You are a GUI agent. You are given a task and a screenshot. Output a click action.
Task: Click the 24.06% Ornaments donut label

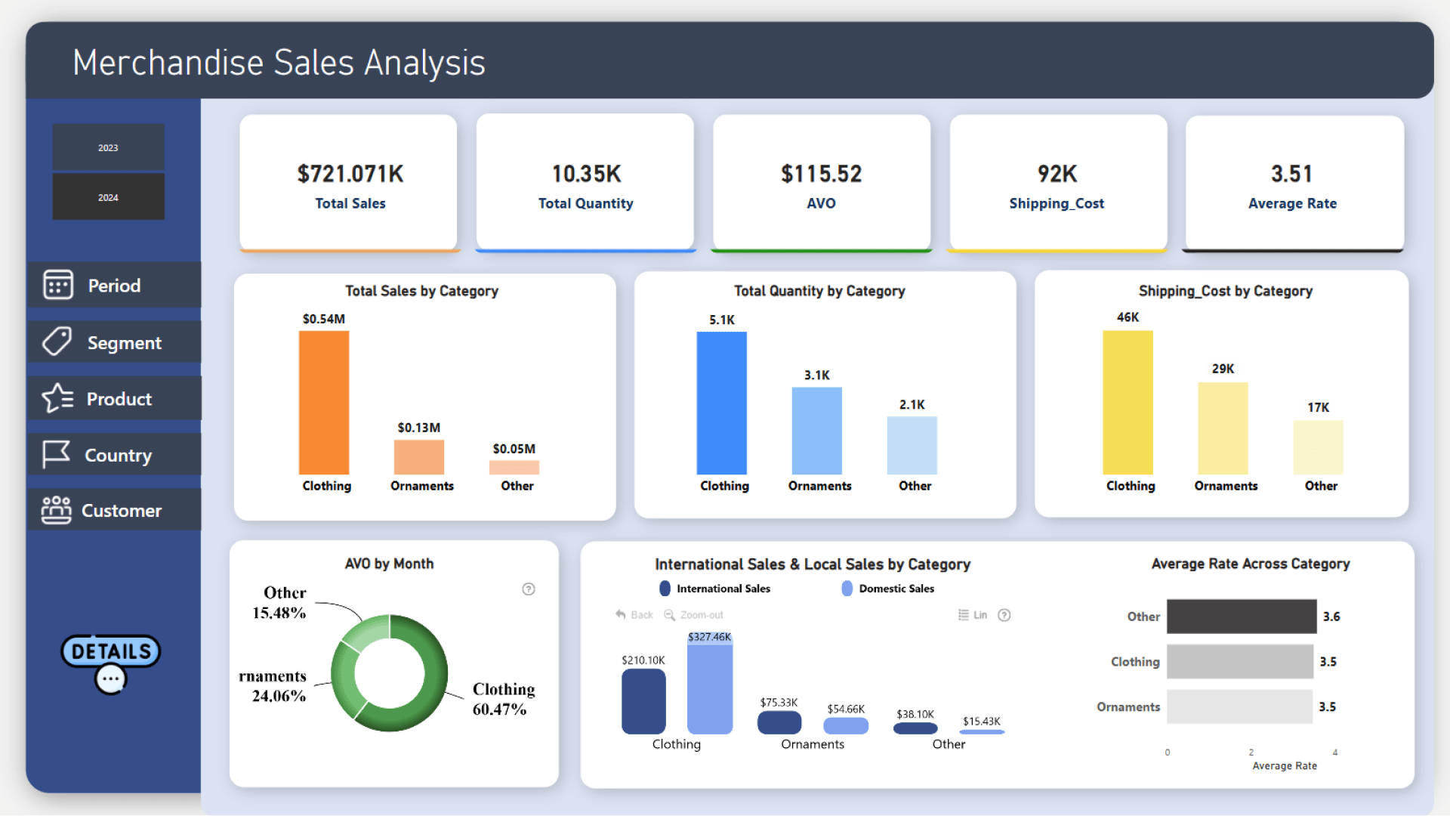(x=273, y=685)
